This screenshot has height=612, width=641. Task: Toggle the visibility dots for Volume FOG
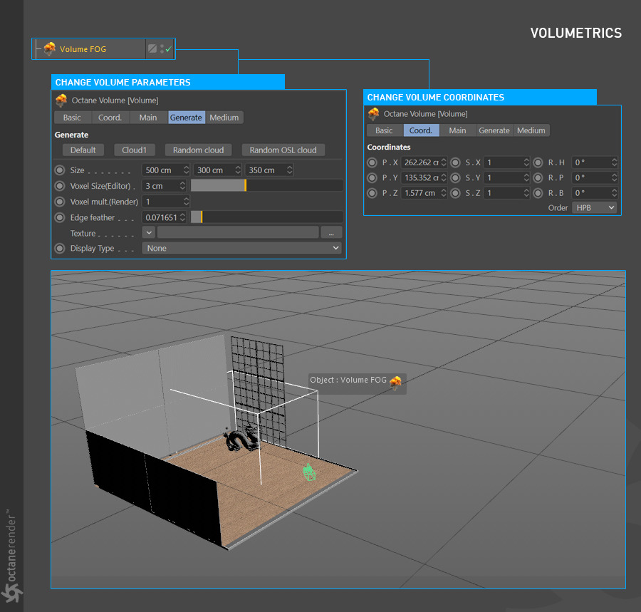pyautogui.click(x=162, y=49)
